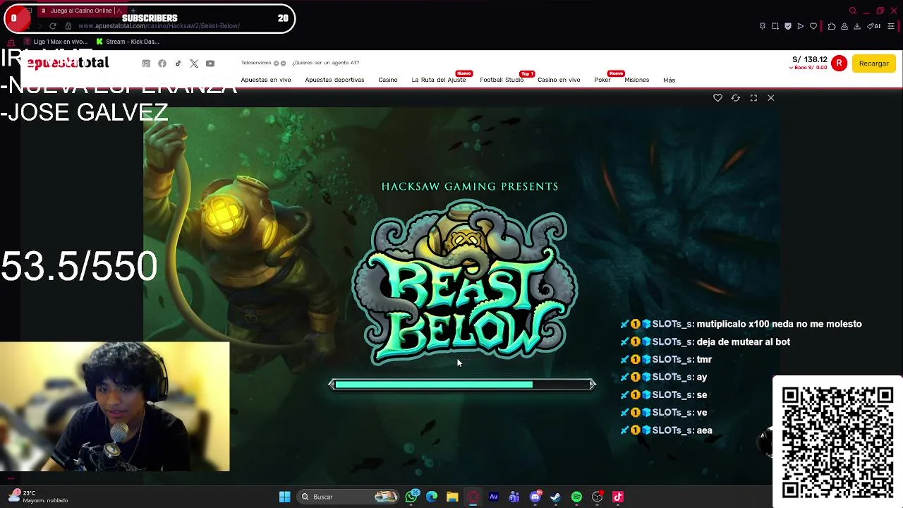Screen dimensions: 903x508
Task: Open Apuesta Total's X (Twitter) icon
Action: 194,64
